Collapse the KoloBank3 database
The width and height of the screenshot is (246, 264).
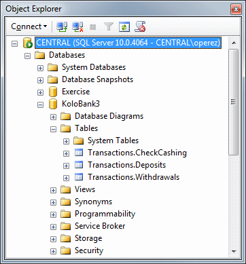(40, 105)
